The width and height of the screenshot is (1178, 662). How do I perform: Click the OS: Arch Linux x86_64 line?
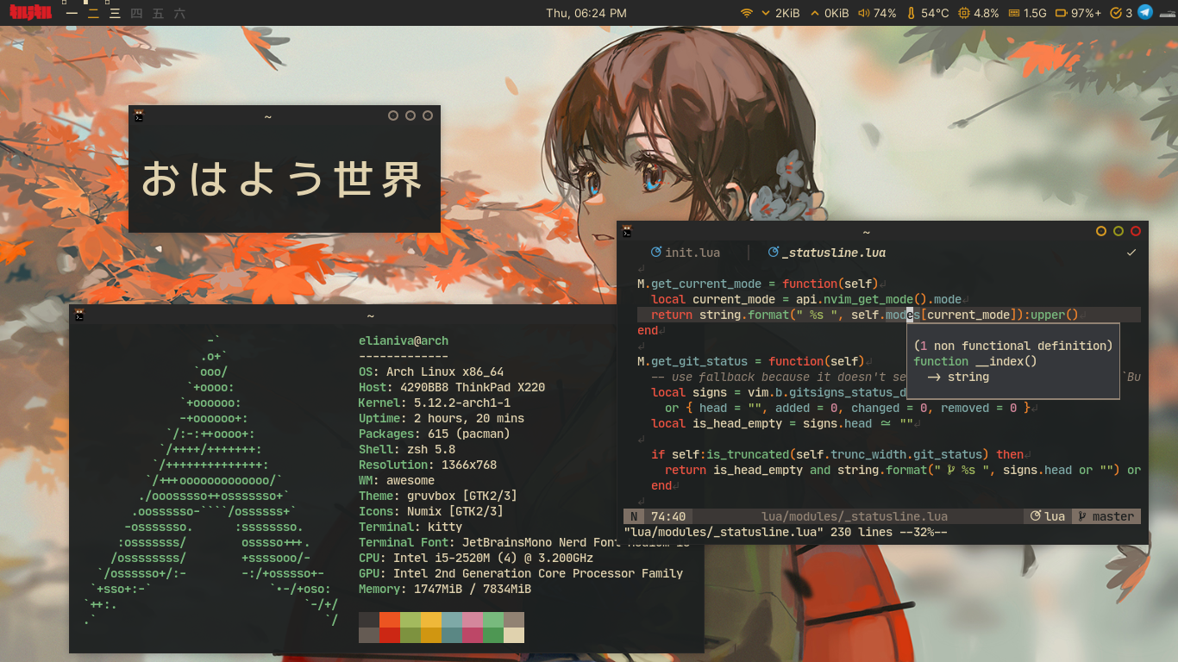[x=431, y=372]
